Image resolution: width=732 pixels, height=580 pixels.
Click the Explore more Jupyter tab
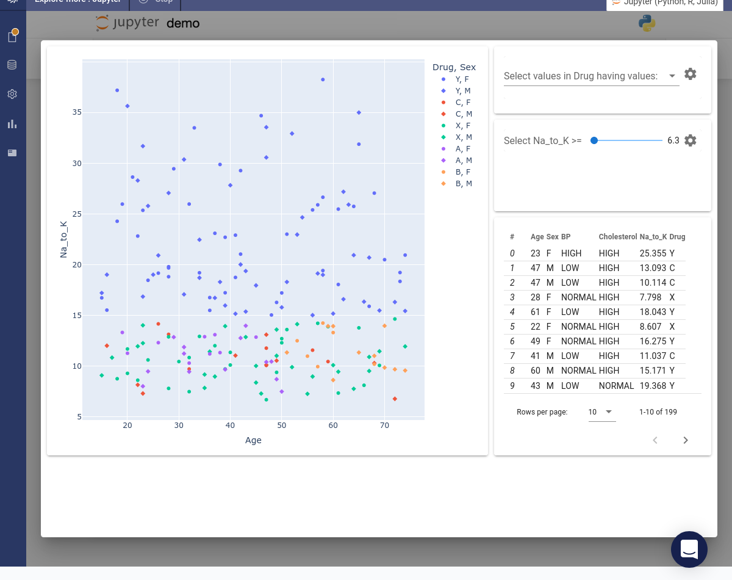[77, 2]
